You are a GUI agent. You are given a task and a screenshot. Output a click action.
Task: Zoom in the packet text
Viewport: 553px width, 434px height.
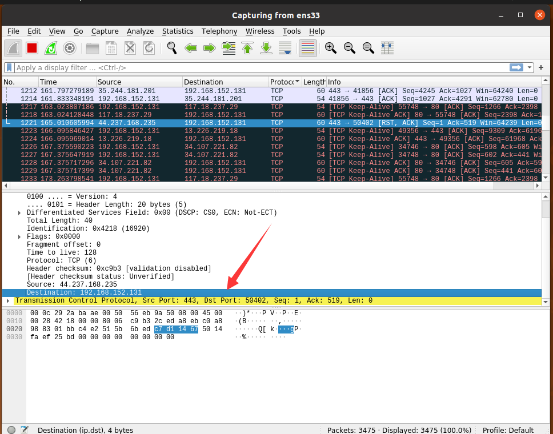tap(331, 49)
